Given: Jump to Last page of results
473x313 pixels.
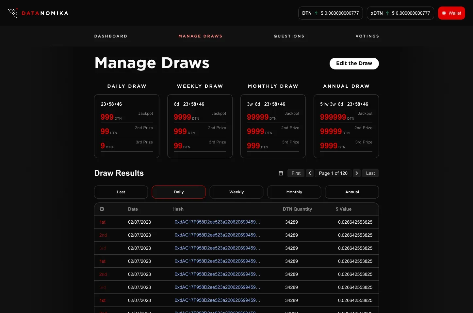Looking at the screenshot, I should point(370,173).
